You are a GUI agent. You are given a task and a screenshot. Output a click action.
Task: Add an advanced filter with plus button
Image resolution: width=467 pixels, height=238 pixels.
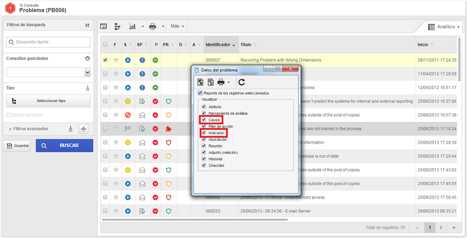coord(84,129)
